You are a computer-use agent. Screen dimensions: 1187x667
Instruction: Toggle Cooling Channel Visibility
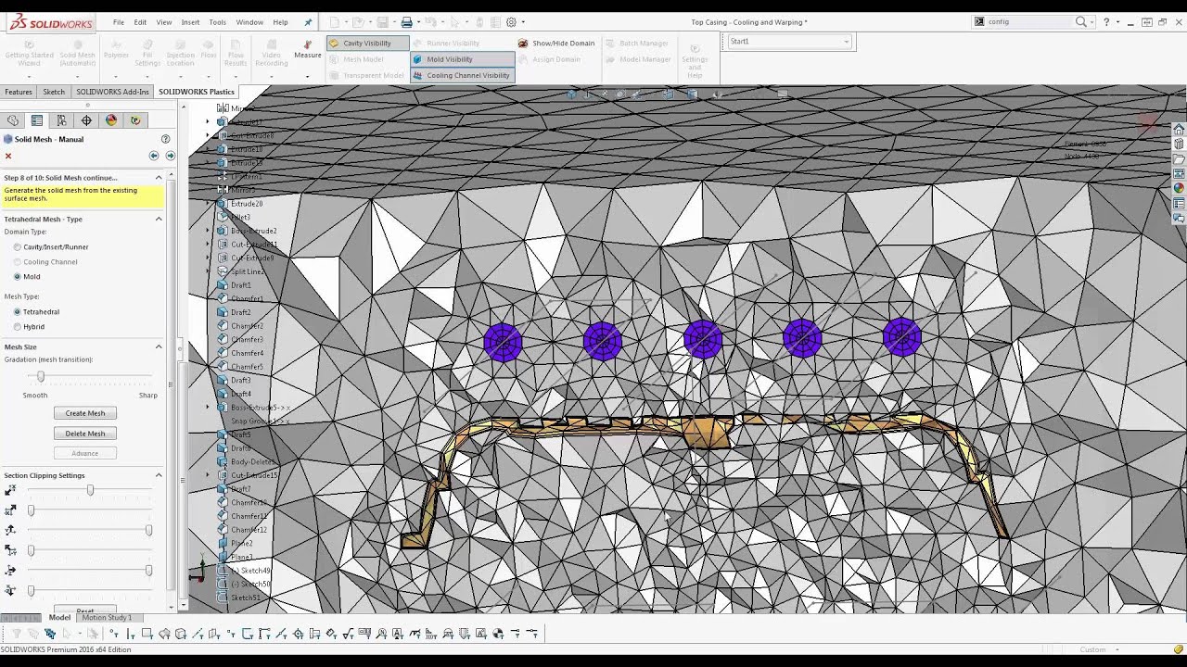[462, 76]
